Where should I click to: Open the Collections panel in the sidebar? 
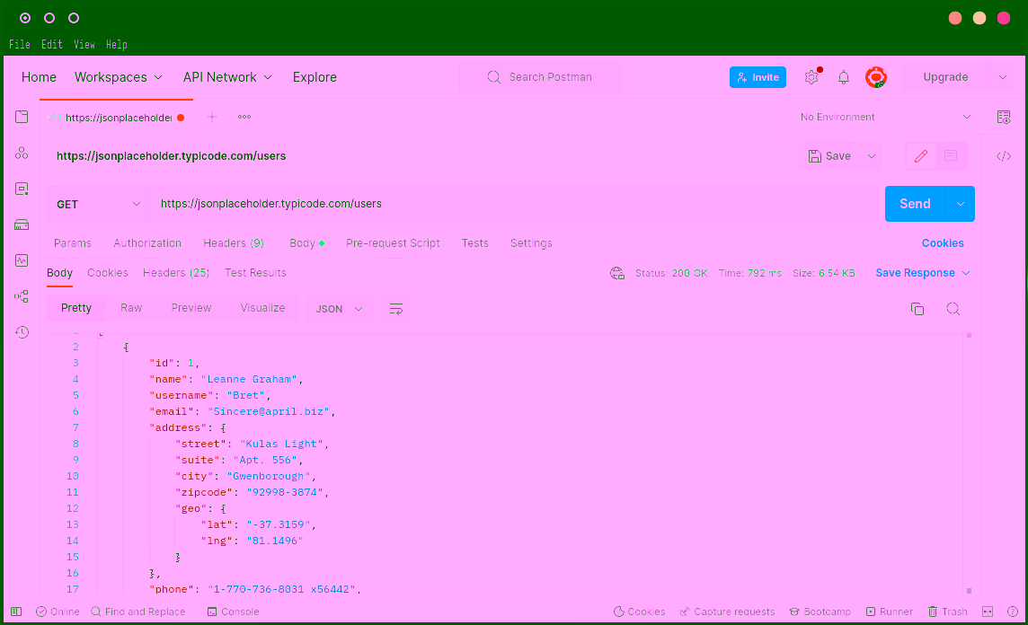22,117
